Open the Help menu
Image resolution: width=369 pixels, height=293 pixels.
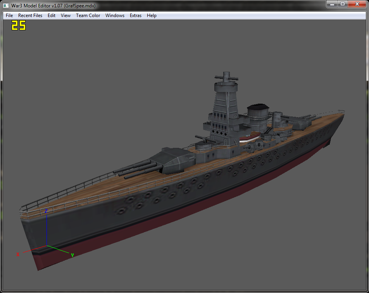(152, 16)
